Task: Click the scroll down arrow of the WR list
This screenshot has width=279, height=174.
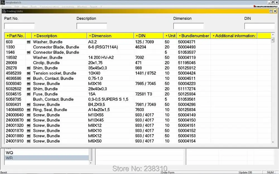Action: click(91, 163)
